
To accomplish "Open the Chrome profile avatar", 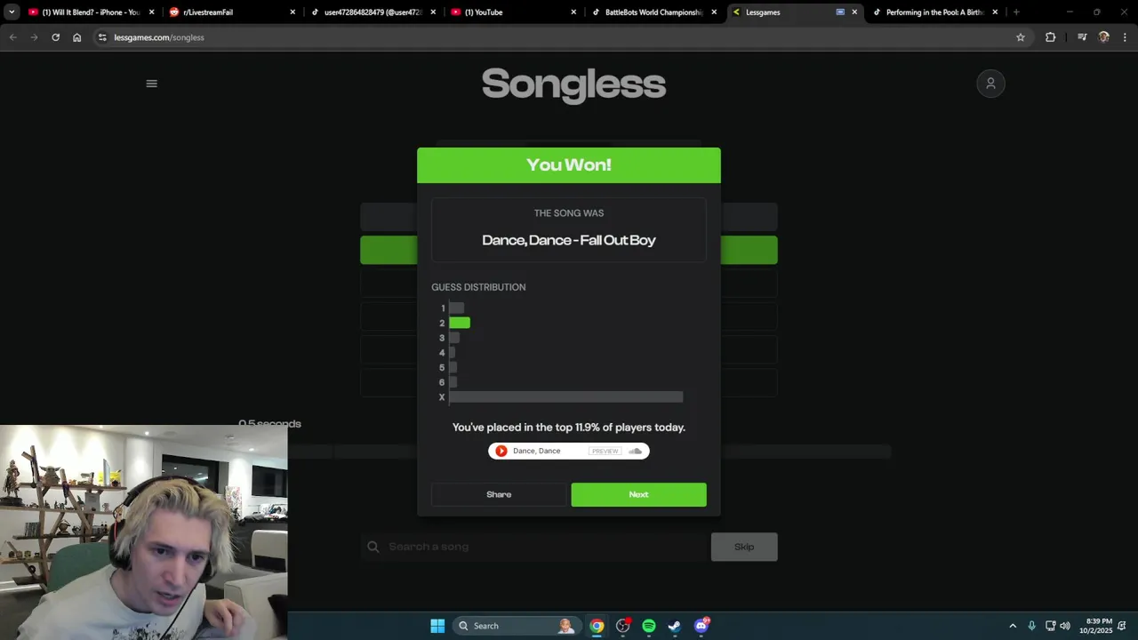I will (x=1104, y=37).
